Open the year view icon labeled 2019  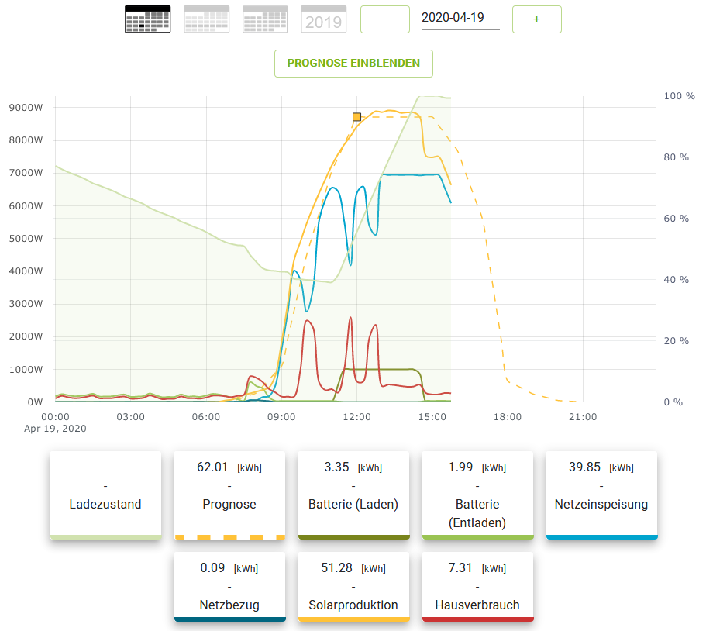tap(323, 19)
